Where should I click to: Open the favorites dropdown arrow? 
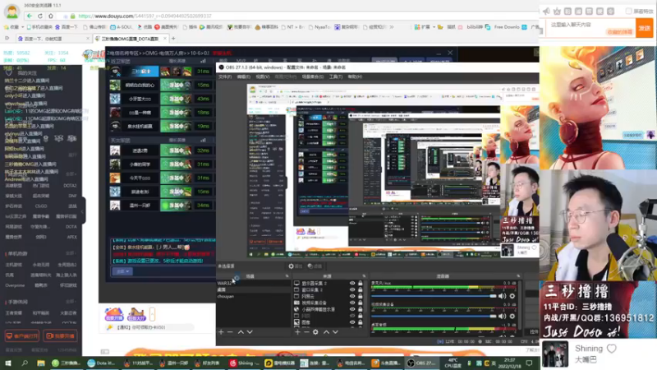coord(22,27)
